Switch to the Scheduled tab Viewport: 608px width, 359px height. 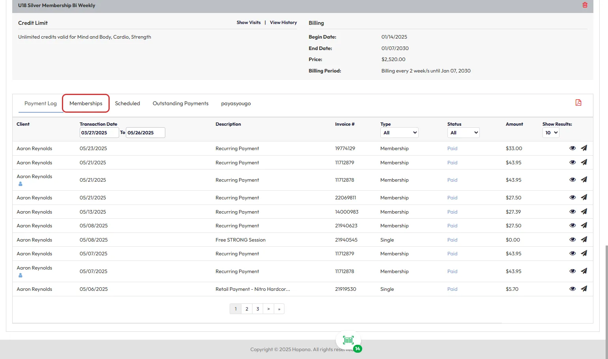(x=127, y=104)
